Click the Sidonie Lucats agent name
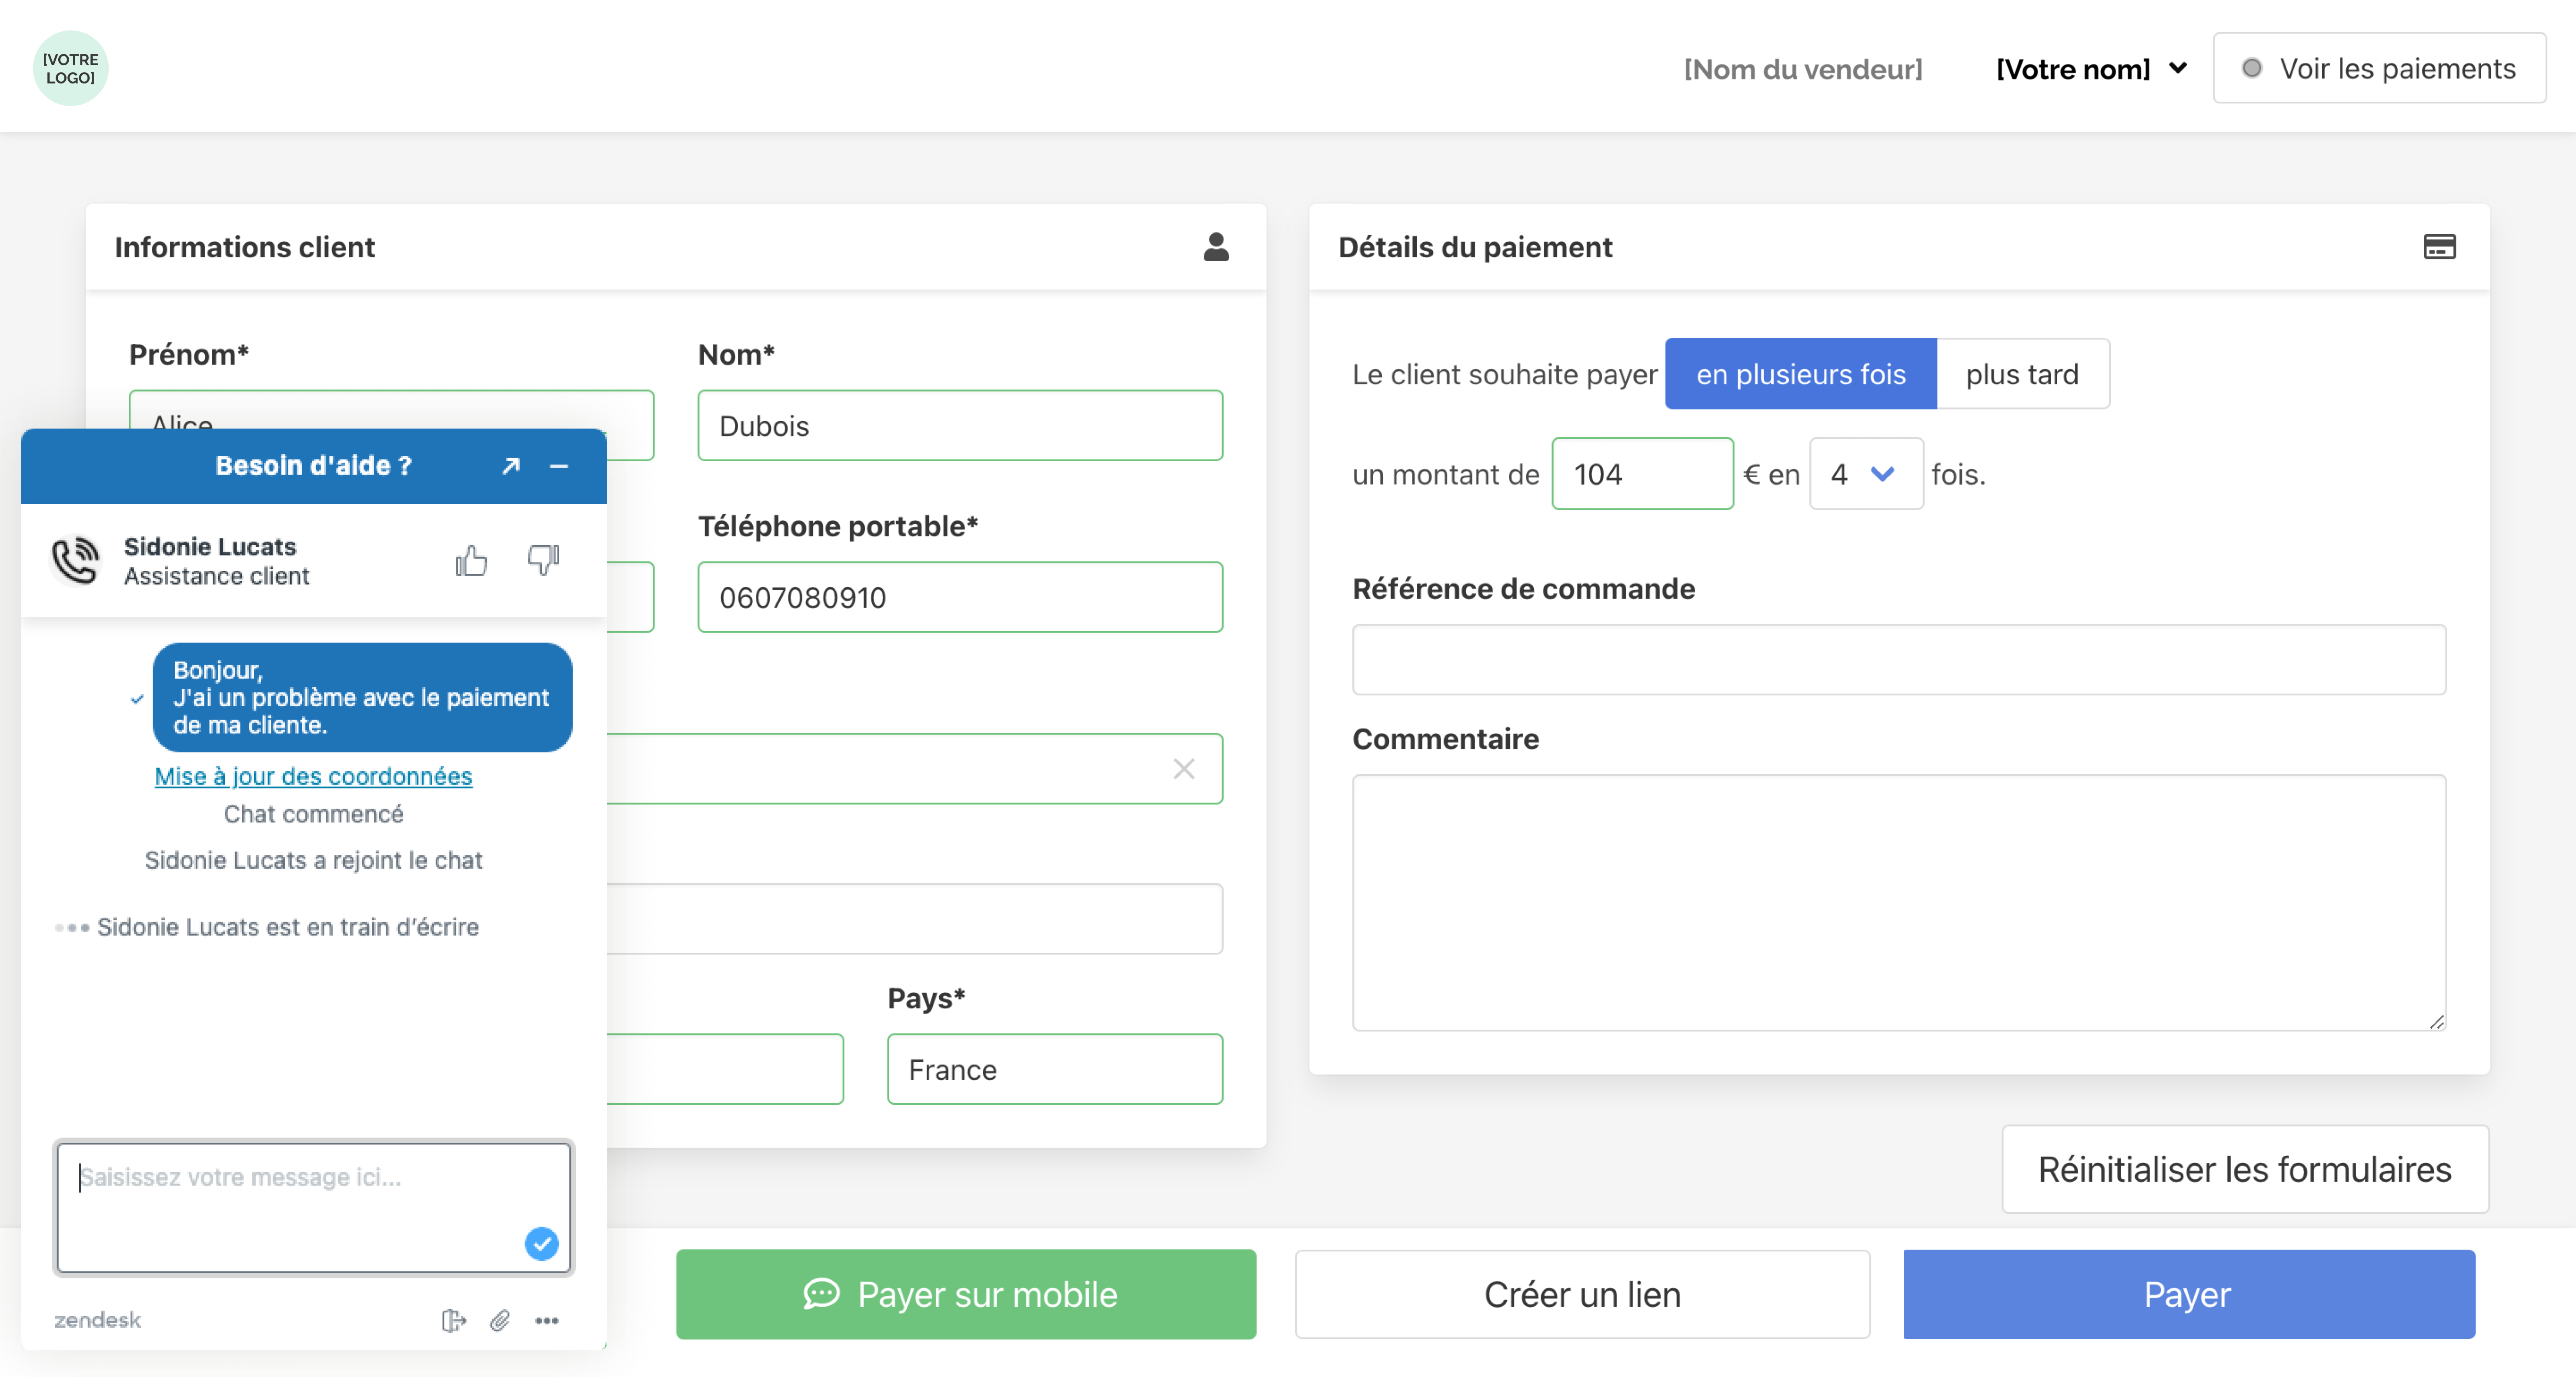2576x1377 pixels. (210, 547)
